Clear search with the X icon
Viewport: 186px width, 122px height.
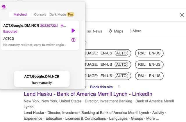[x=182, y=15]
